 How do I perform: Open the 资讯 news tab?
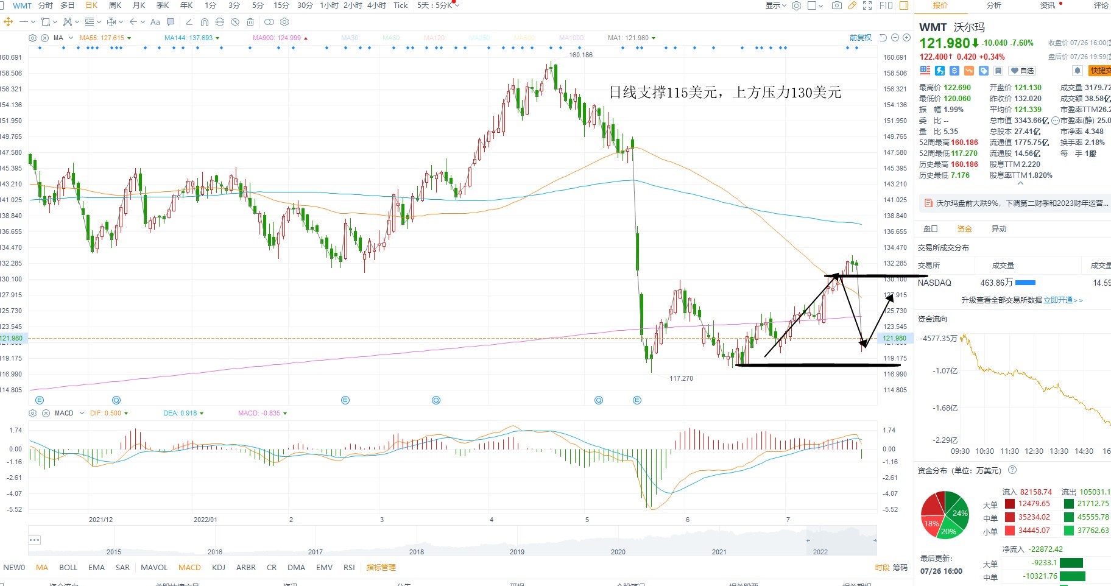(1048, 5)
